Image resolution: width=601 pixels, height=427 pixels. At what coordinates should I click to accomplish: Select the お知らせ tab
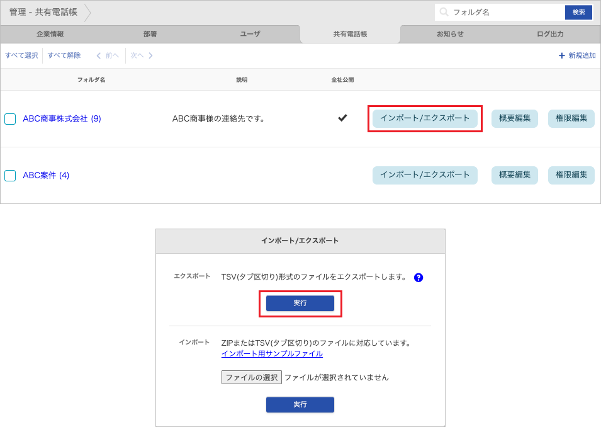click(x=450, y=34)
